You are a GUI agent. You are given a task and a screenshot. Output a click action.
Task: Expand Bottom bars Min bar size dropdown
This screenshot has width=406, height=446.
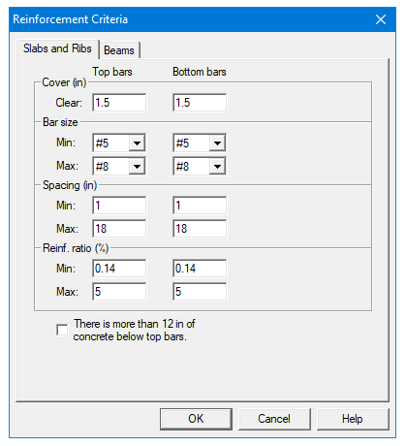(x=200, y=143)
